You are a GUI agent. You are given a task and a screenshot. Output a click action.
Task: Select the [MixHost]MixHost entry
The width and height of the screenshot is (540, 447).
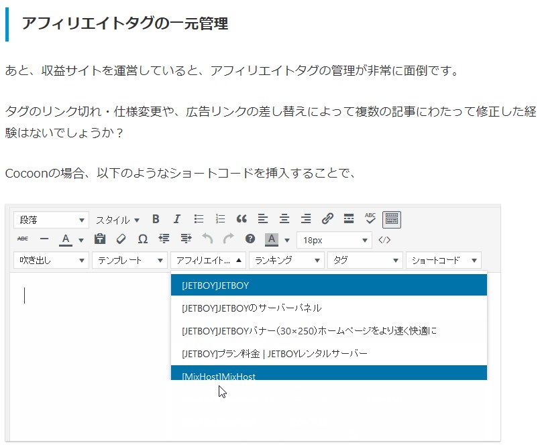click(x=329, y=373)
